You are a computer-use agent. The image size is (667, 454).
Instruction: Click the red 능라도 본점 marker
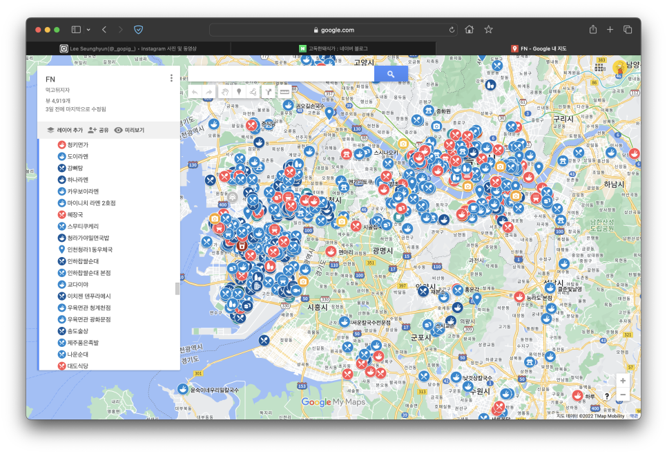[x=519, y=297]
